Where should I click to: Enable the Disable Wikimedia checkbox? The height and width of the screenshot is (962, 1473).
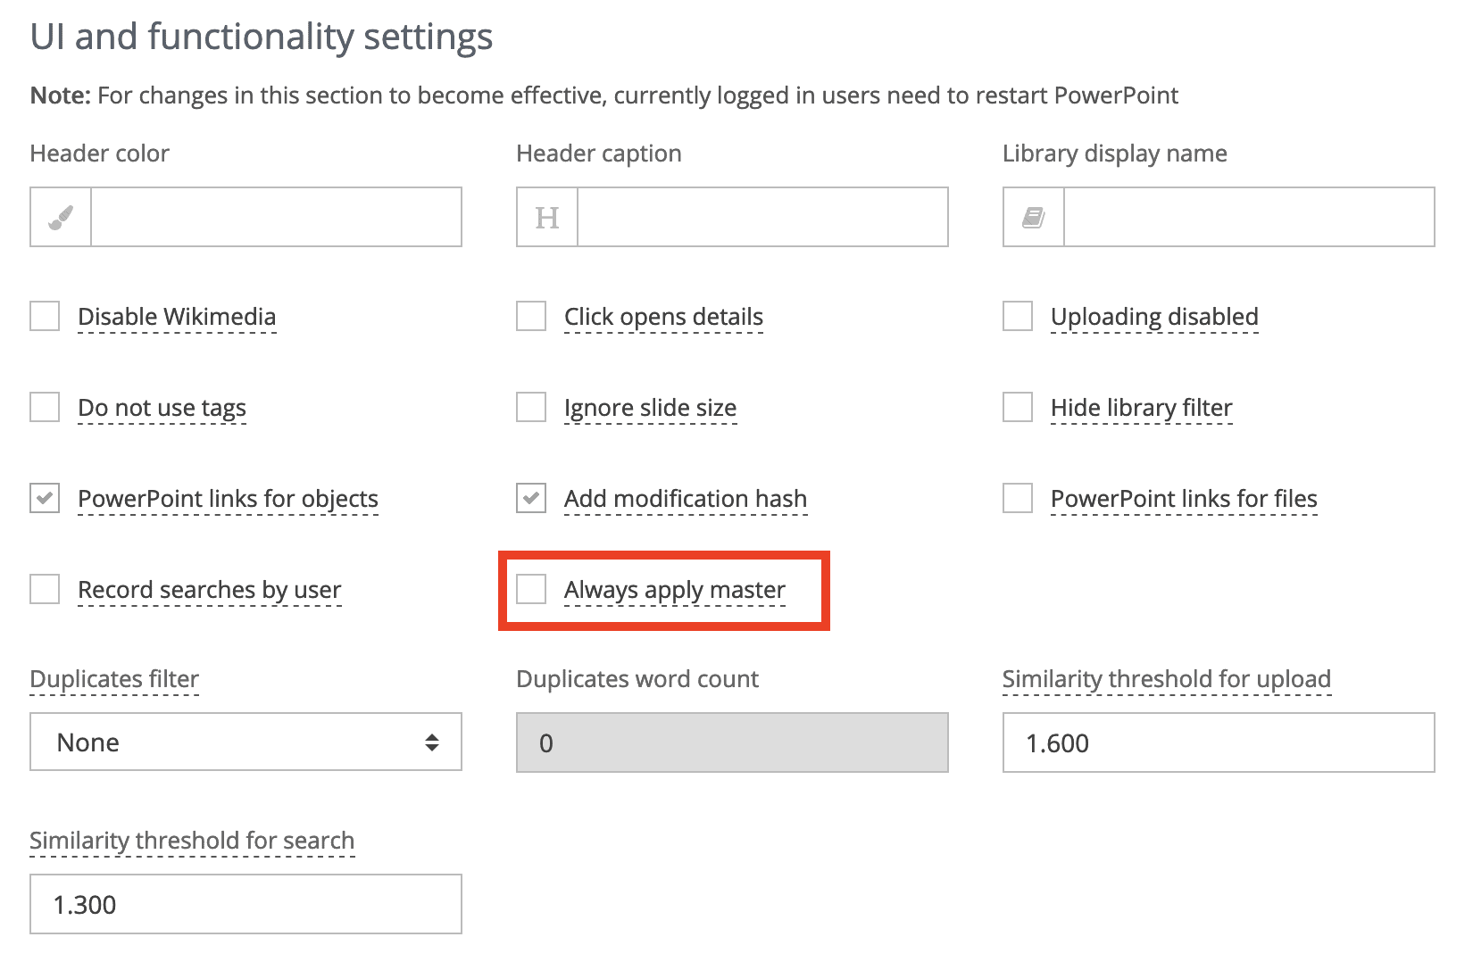[x=45, y=316]
